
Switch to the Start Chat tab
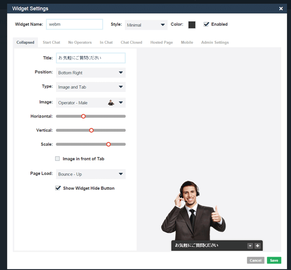click(52, 42)
